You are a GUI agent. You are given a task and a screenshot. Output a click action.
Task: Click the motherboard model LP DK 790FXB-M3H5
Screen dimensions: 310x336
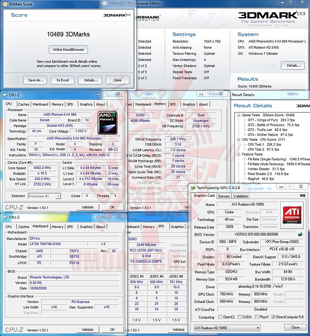(57, 244)
